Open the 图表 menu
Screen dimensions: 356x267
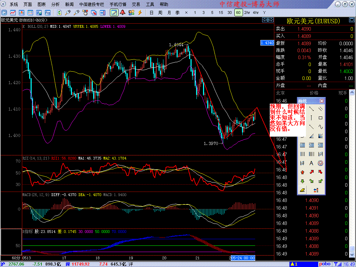pyautogui.click(x=42, y=4)
